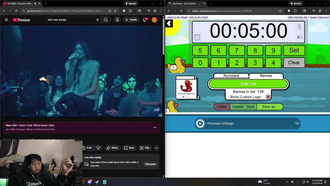Open more actions ellipsis under video

156,148
